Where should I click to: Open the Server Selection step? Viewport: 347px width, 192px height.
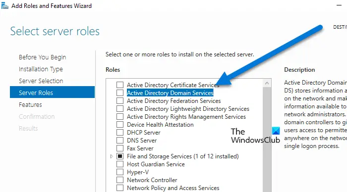click(x=41, y=81)
